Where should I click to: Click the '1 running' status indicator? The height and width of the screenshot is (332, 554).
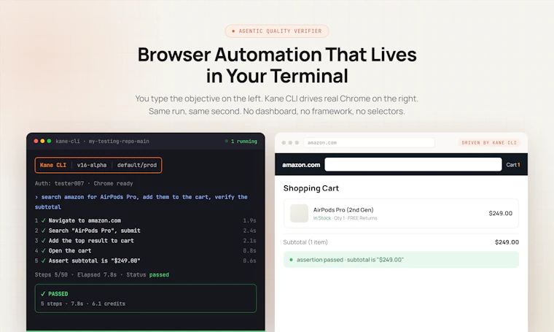point(241,141)
